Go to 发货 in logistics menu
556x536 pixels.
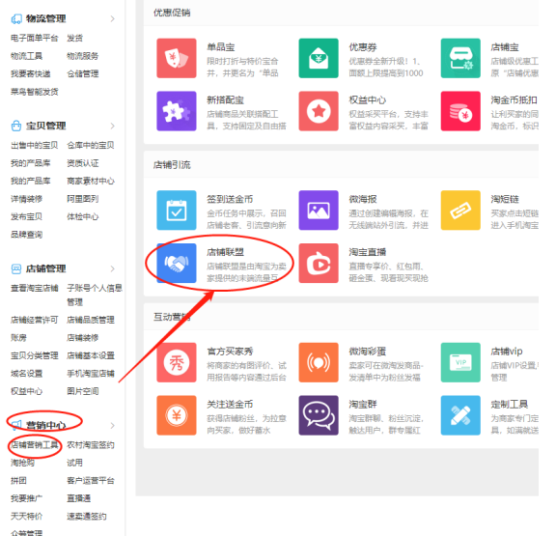(x=75, y=38)
